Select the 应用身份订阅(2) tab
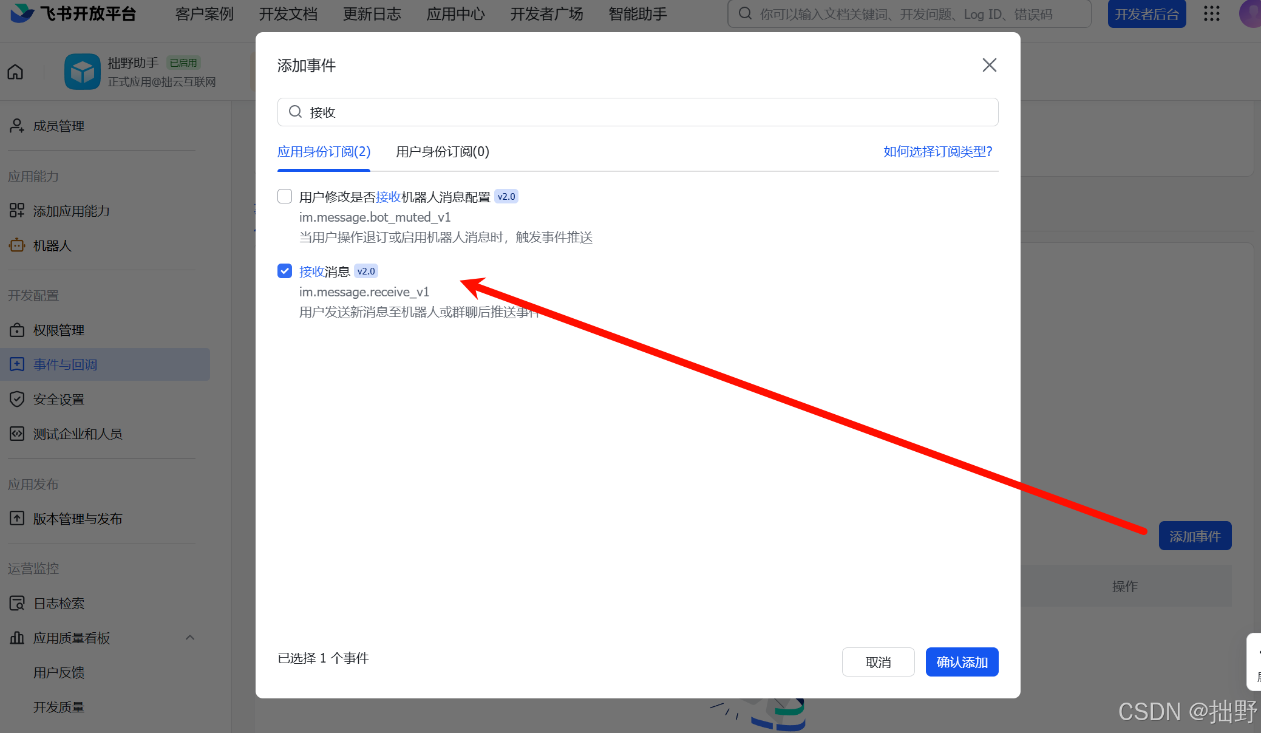The image size is (1261, 733). tap(324, 152)
